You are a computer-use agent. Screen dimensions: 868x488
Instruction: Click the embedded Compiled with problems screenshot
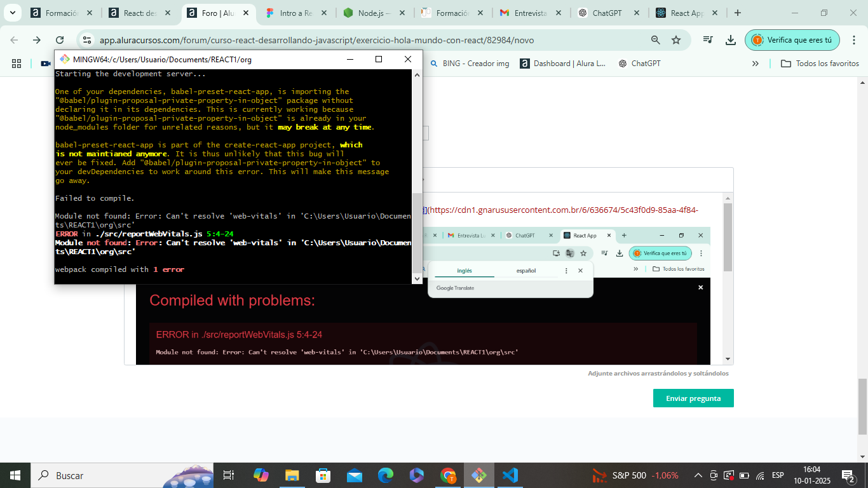click(x=423, y=295)
